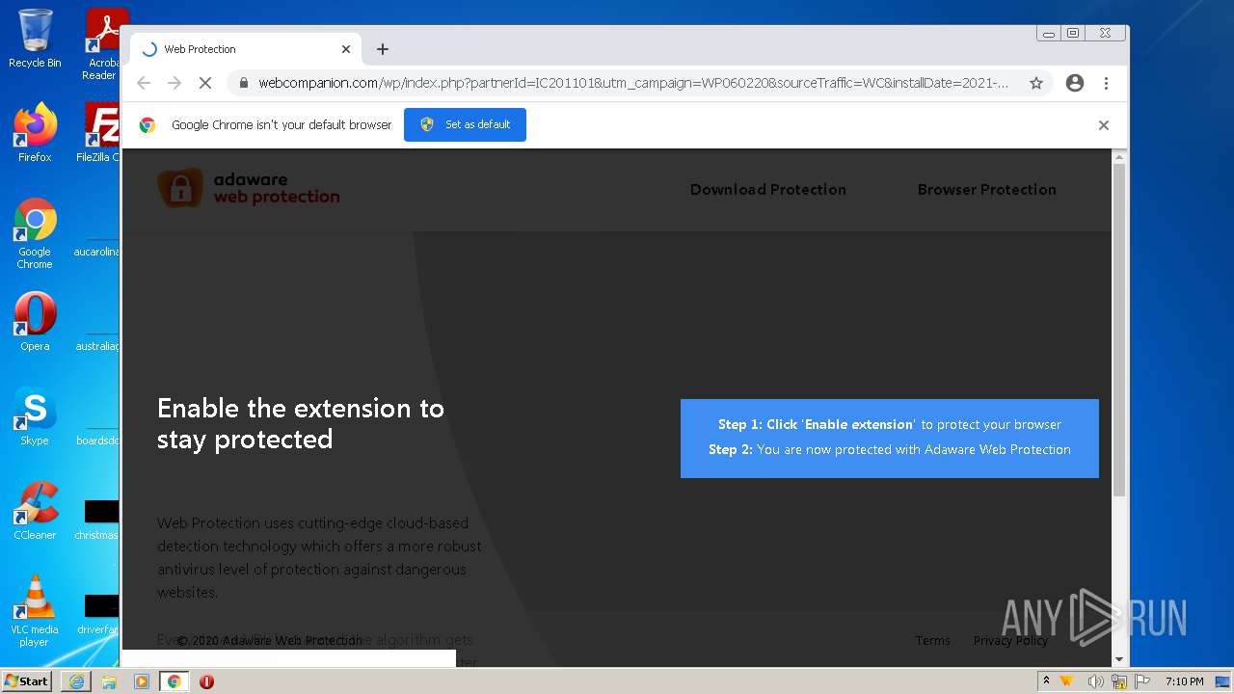Open the Recycle Bin desktop icon
This screenshot has width=1234, height=694.
click(x=35, y=39)
